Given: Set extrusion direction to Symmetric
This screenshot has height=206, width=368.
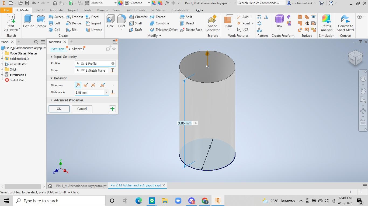Looking at the screenshot, I should tap(93, 85).
